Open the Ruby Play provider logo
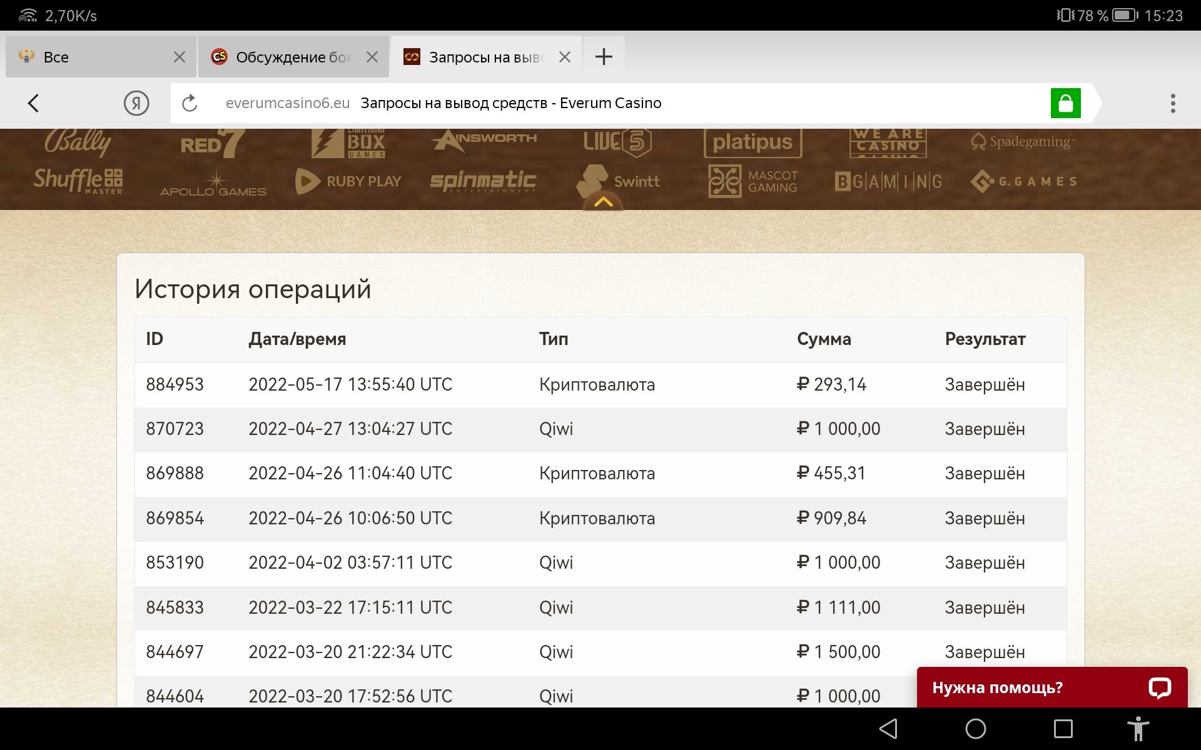The image size is (1201, 750). (348, 181)
